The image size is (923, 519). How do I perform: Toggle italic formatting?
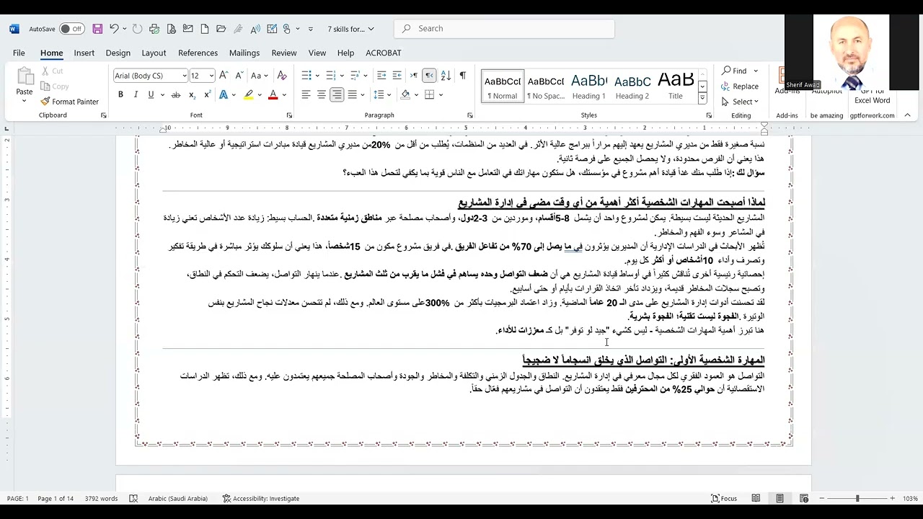136,94
